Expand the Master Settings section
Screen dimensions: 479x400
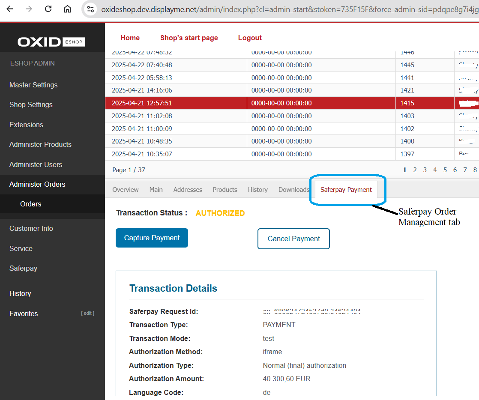(x=33, y=85)
